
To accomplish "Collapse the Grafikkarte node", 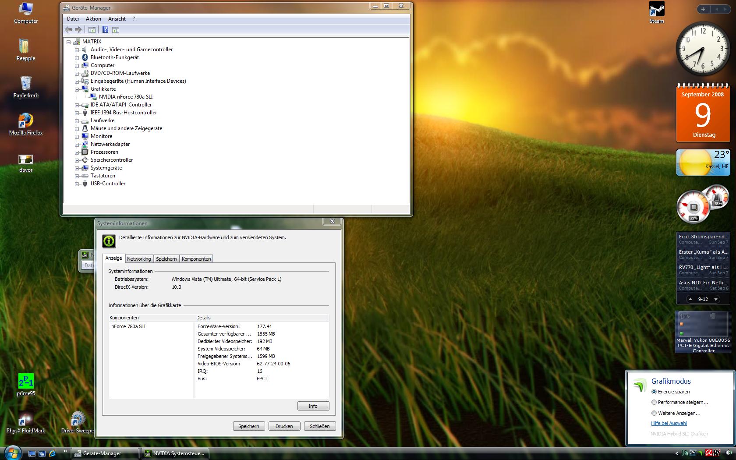I will [77, 89].
